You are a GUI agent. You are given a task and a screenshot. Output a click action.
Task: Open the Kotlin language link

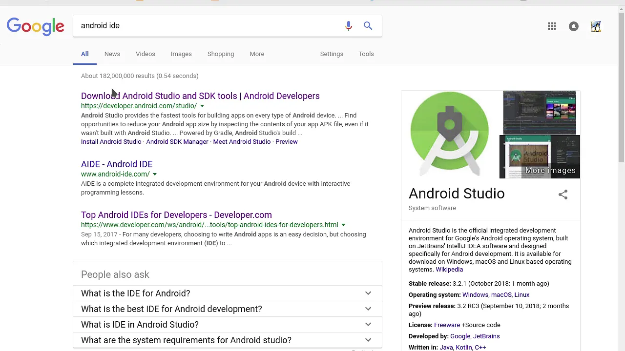tap(463, 347)
